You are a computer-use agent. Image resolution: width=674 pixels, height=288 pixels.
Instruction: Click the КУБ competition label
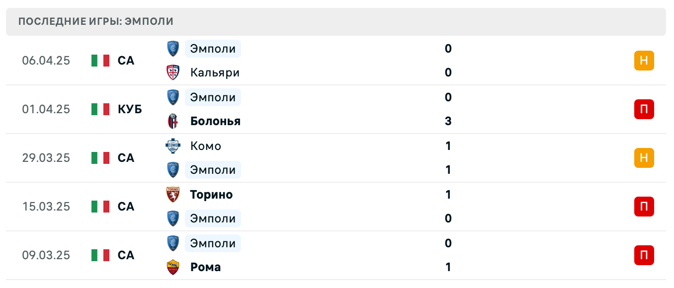130,109
